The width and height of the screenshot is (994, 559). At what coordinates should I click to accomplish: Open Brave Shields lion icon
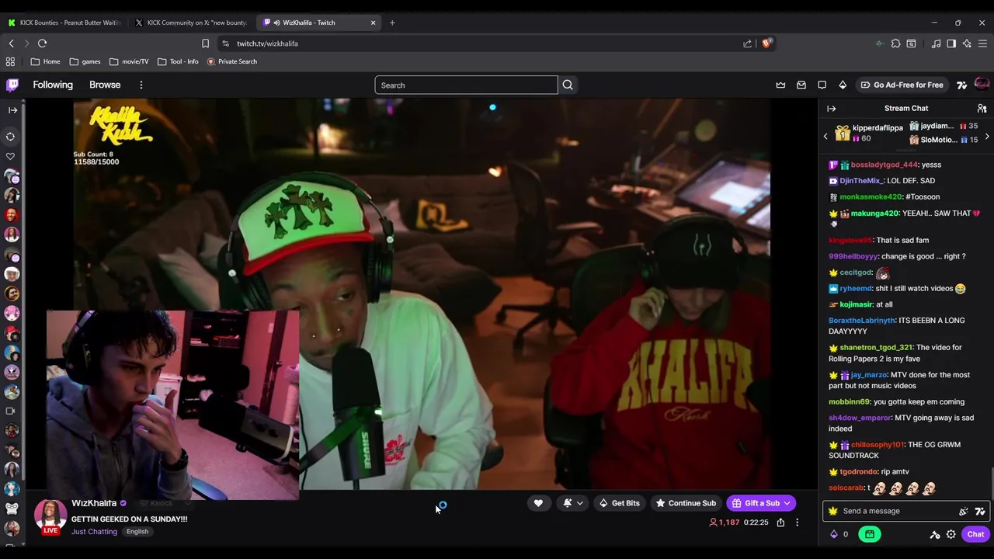pyautogui.click(x=766, y=43)
